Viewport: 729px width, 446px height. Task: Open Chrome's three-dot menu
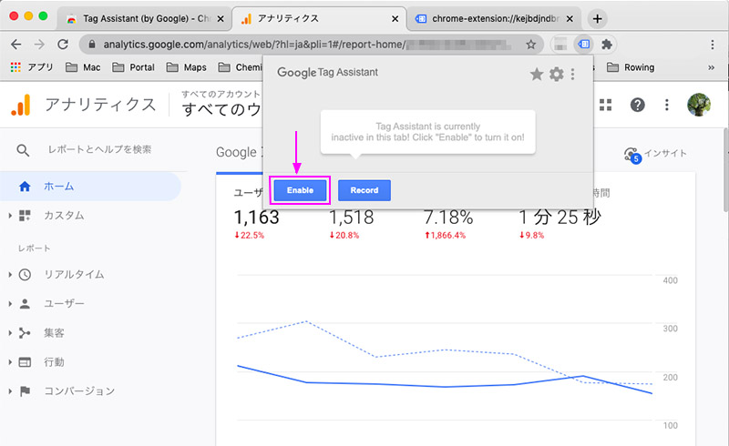pos(713,44)
